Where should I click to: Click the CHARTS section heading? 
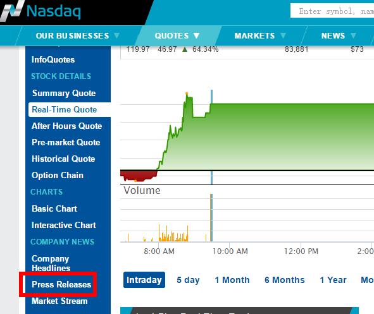47,192
